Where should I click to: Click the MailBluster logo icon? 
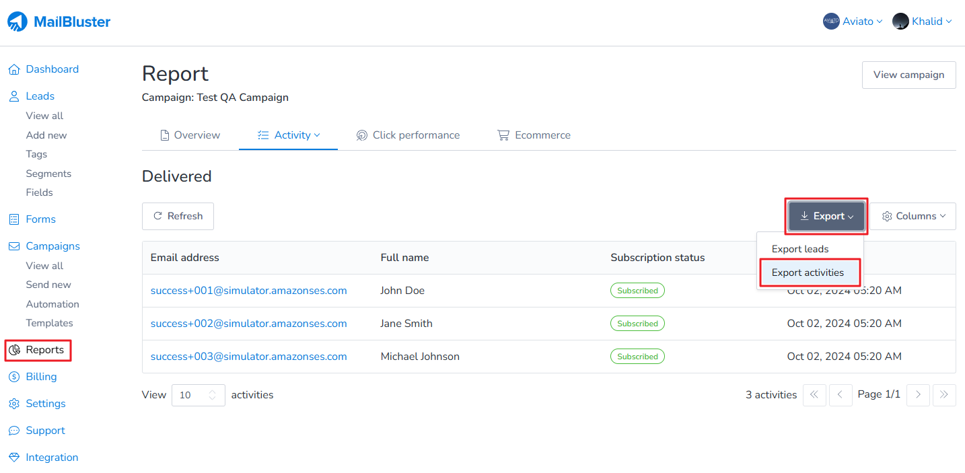point(18,22)
